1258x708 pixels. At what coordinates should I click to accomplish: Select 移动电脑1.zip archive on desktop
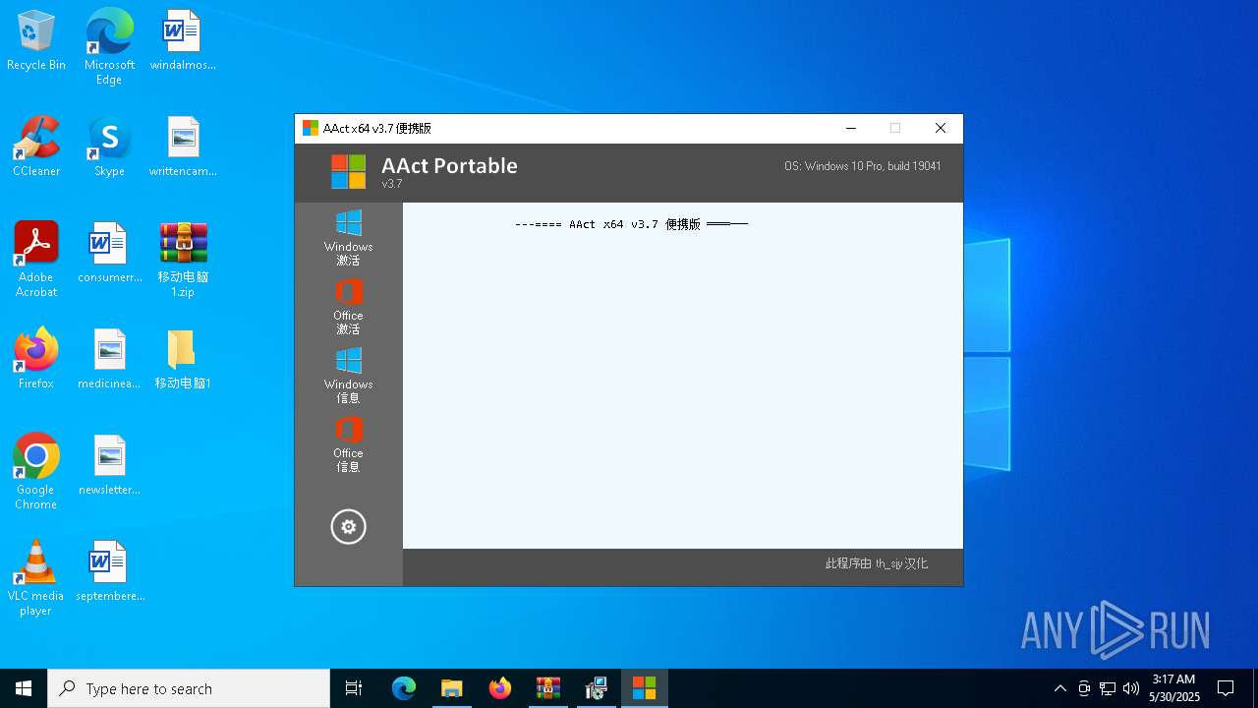point(183,260)
